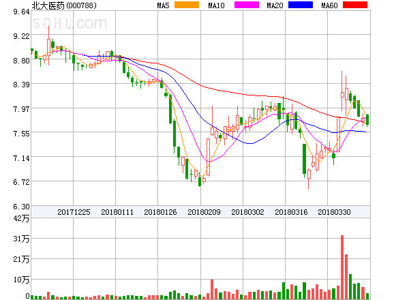Click the 9.64 price axis label
409x300 pixels.
[x=21, y=12]
